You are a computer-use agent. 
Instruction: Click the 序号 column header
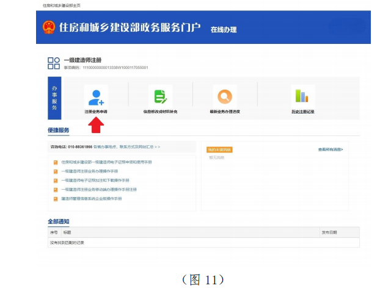(53, 232)
